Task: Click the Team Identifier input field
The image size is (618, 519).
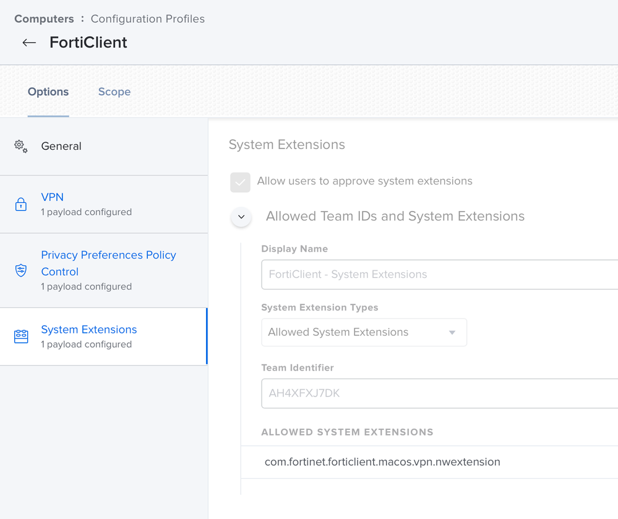Action: tap(439, 393)
